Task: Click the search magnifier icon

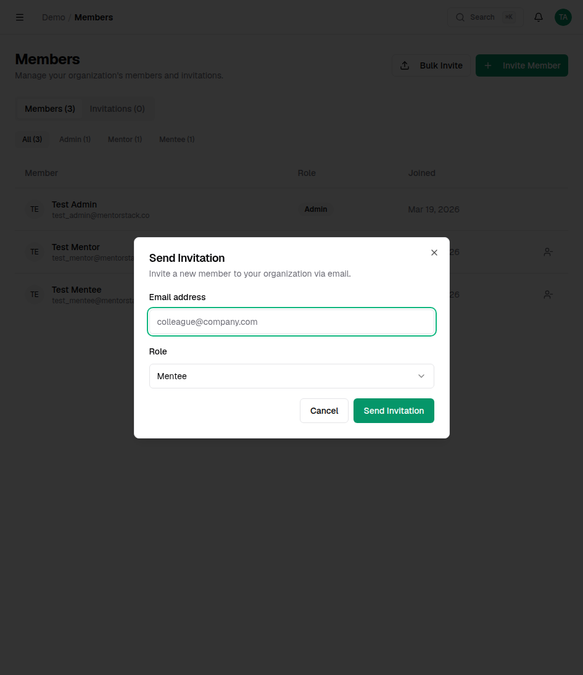Action: tap(460, 17)
